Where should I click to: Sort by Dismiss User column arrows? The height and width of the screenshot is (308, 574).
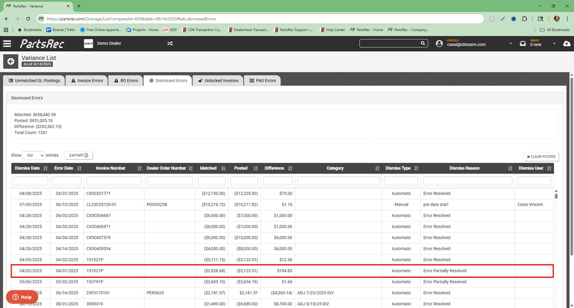pyautogui.click(x=549, y=169)
